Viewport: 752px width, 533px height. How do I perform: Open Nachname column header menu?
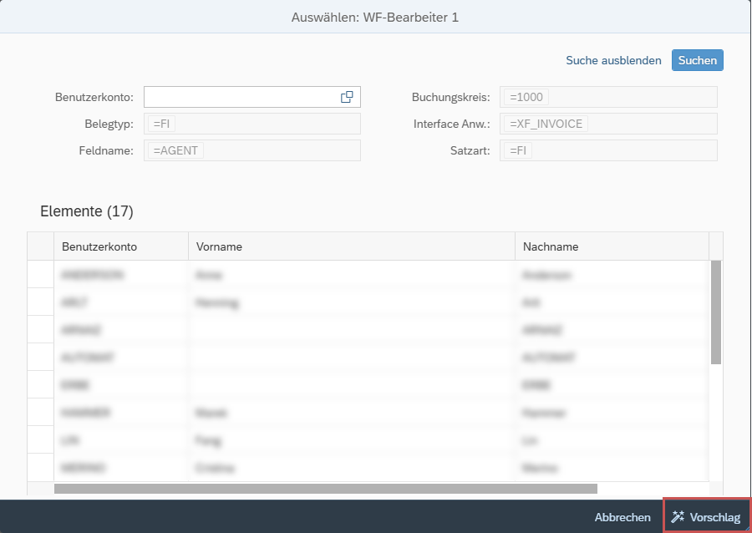611,246
